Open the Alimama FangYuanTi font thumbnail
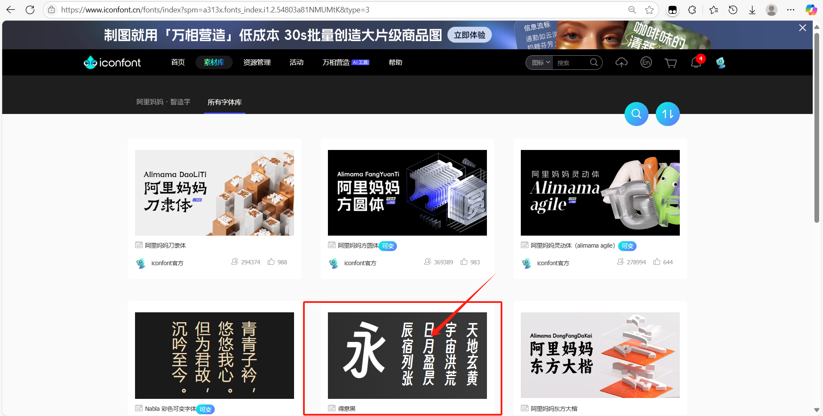Image resolution: width=823 pixels, height=416 pixels. tap(407, 193)
